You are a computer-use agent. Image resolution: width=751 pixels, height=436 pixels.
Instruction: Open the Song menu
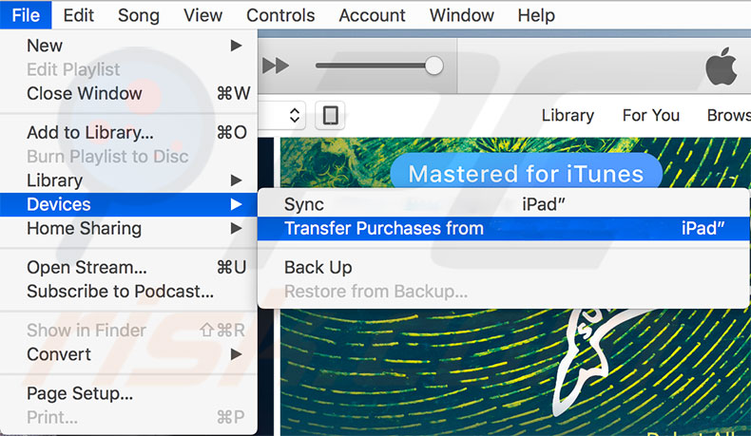tap(139, 15)
